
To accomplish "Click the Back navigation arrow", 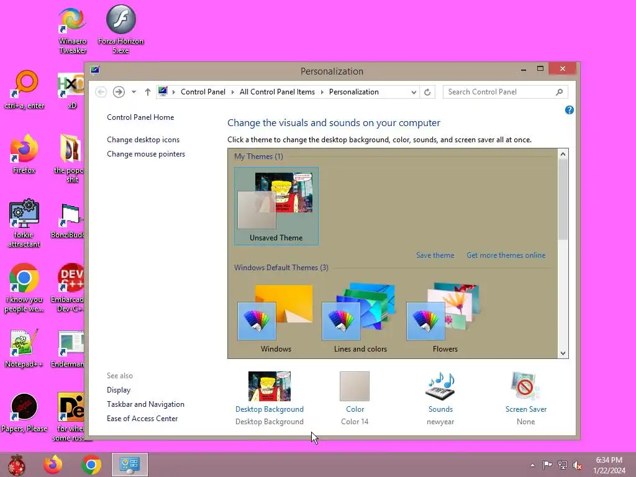I will pos(101,92).
